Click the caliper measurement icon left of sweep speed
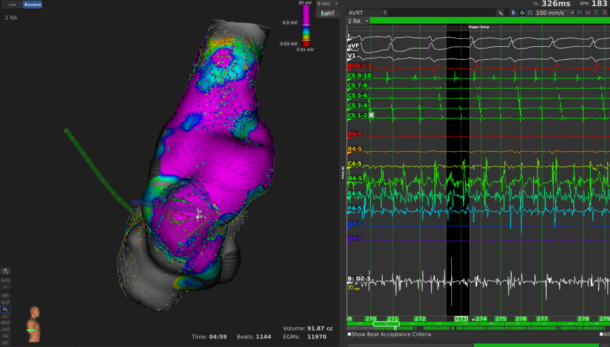 530,12
